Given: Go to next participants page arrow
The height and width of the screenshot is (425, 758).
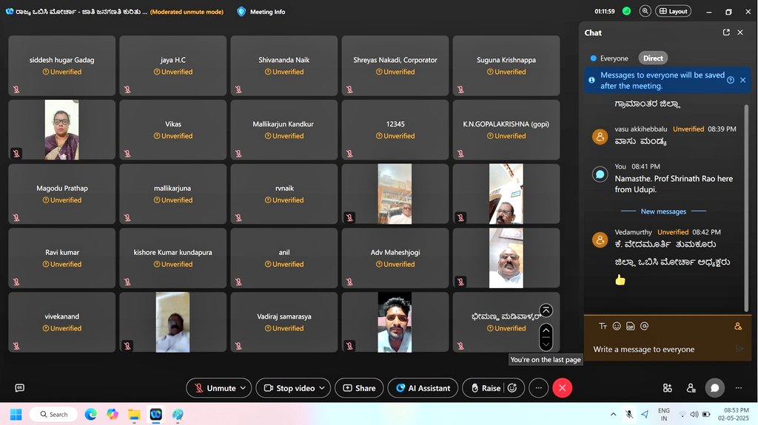Looking at the screenshot, I should 546,344.
